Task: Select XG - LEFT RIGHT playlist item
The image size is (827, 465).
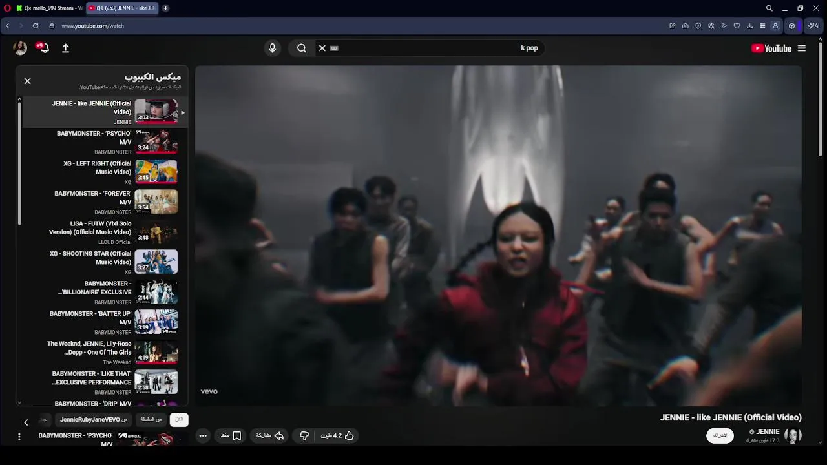Action: tap(105, 172)
